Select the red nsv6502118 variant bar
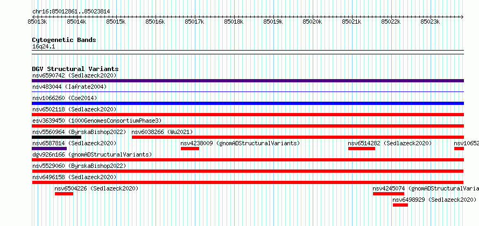 [x=248, y=115]
